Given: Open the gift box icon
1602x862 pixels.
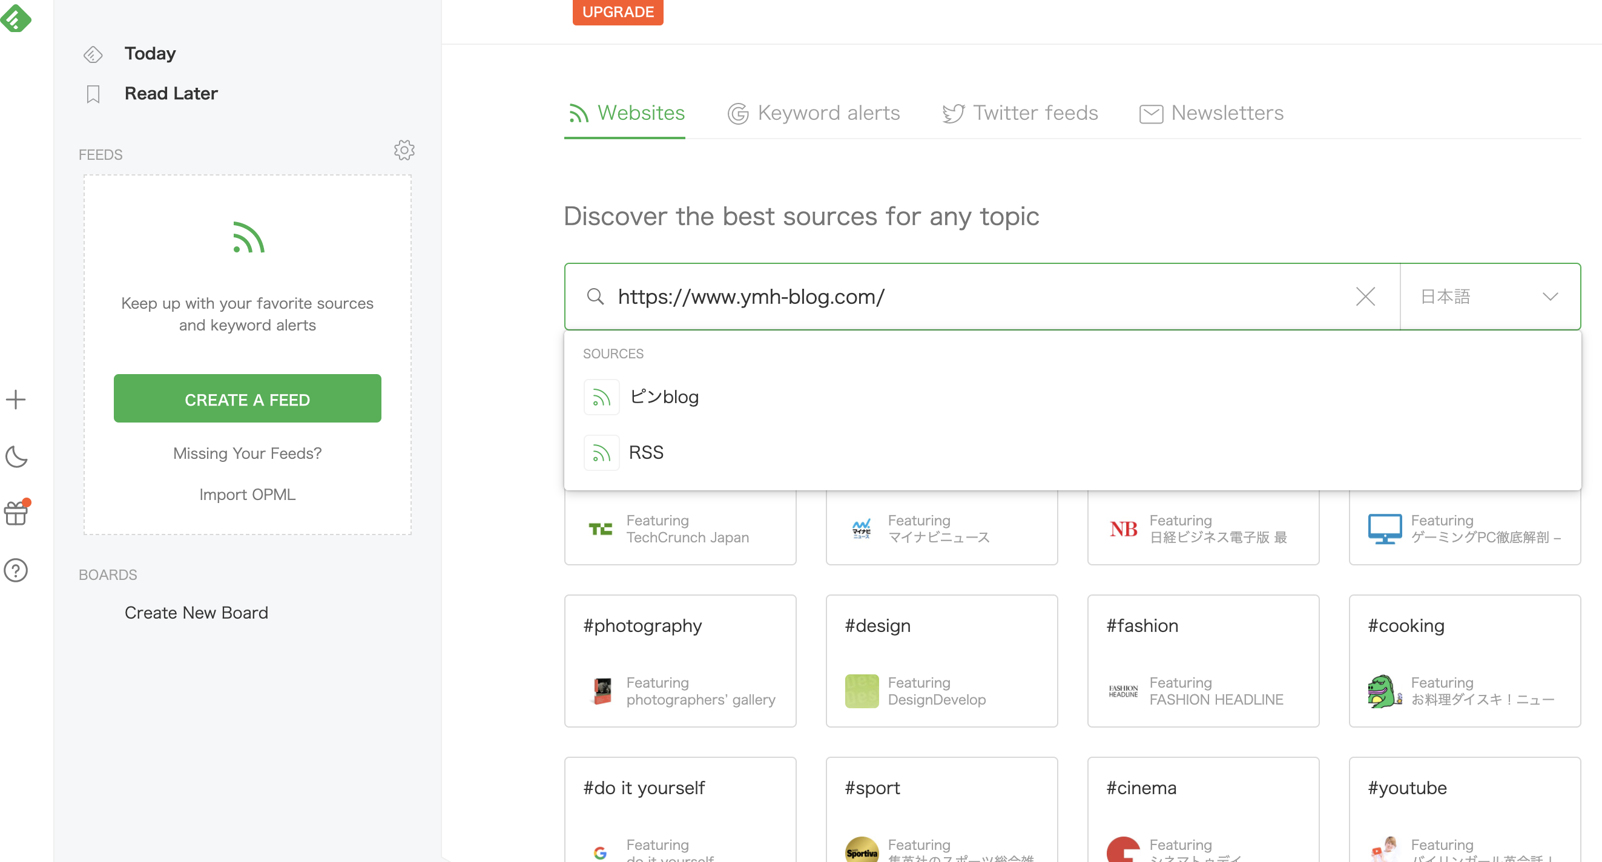Looking at the screenshot, I should pos(16,513).
